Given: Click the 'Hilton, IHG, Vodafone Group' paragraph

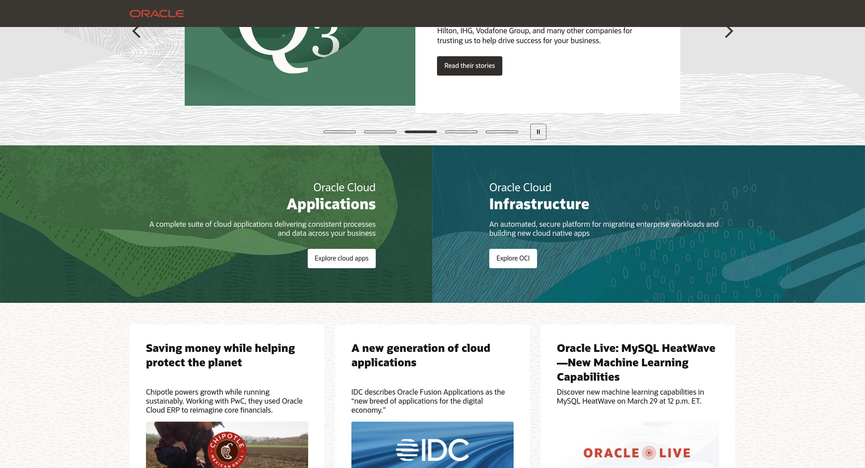Looking at the screenshot, I should coord(535,36).
